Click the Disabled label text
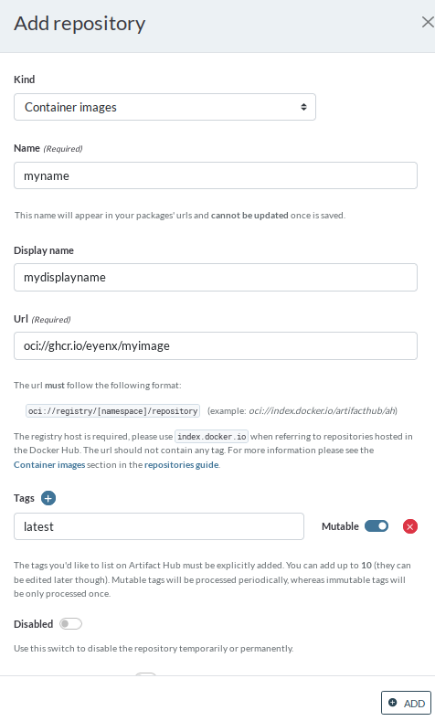 tap(33, 624)
